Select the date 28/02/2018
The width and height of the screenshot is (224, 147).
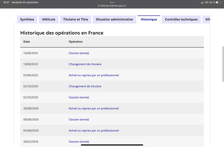pyautogui.click(x=31, y=142)
